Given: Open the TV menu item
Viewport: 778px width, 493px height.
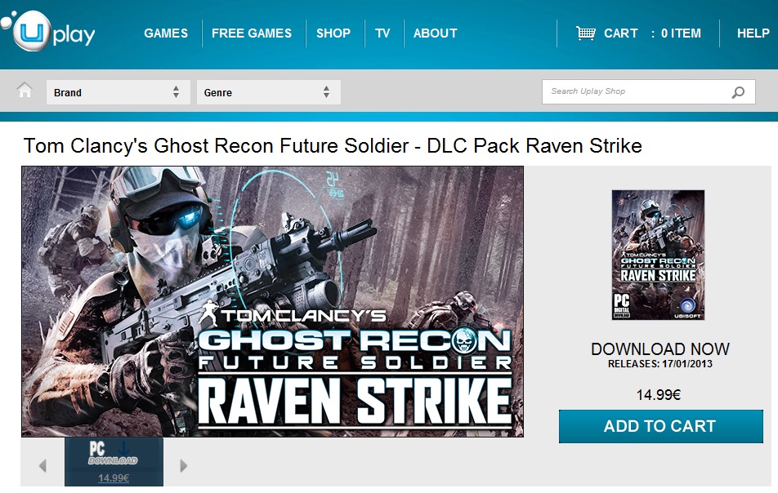Looking at the screenshot, I should [382, 33].
